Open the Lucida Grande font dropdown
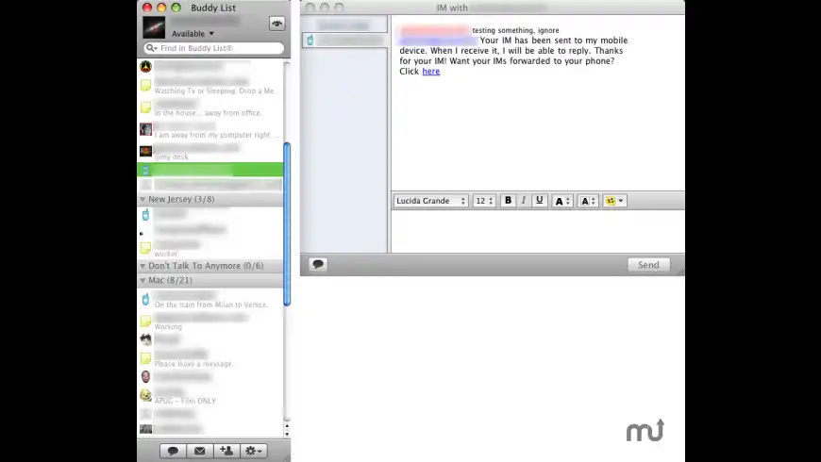 431,201
